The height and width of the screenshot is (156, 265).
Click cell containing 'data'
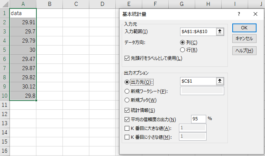[x=23, y=13]
